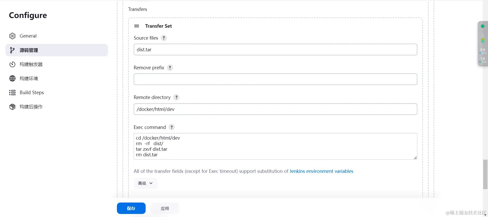Expand the 高级 advanced options dropdown

[145, 183]
